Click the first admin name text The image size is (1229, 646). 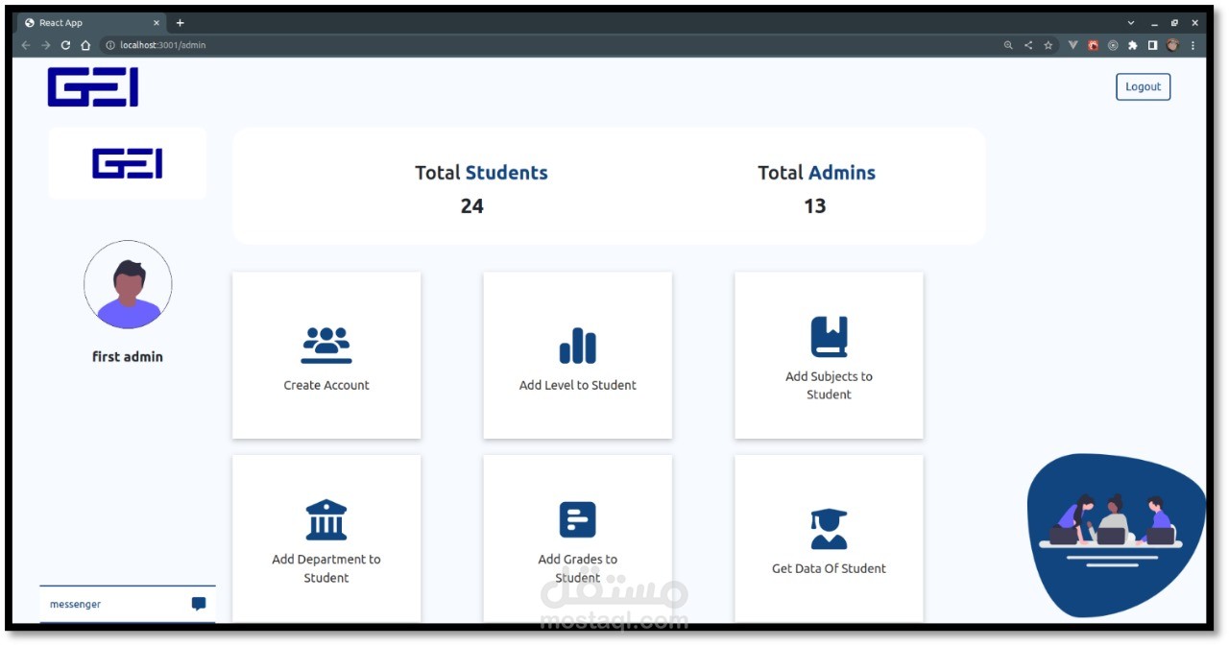click(128, 356)
